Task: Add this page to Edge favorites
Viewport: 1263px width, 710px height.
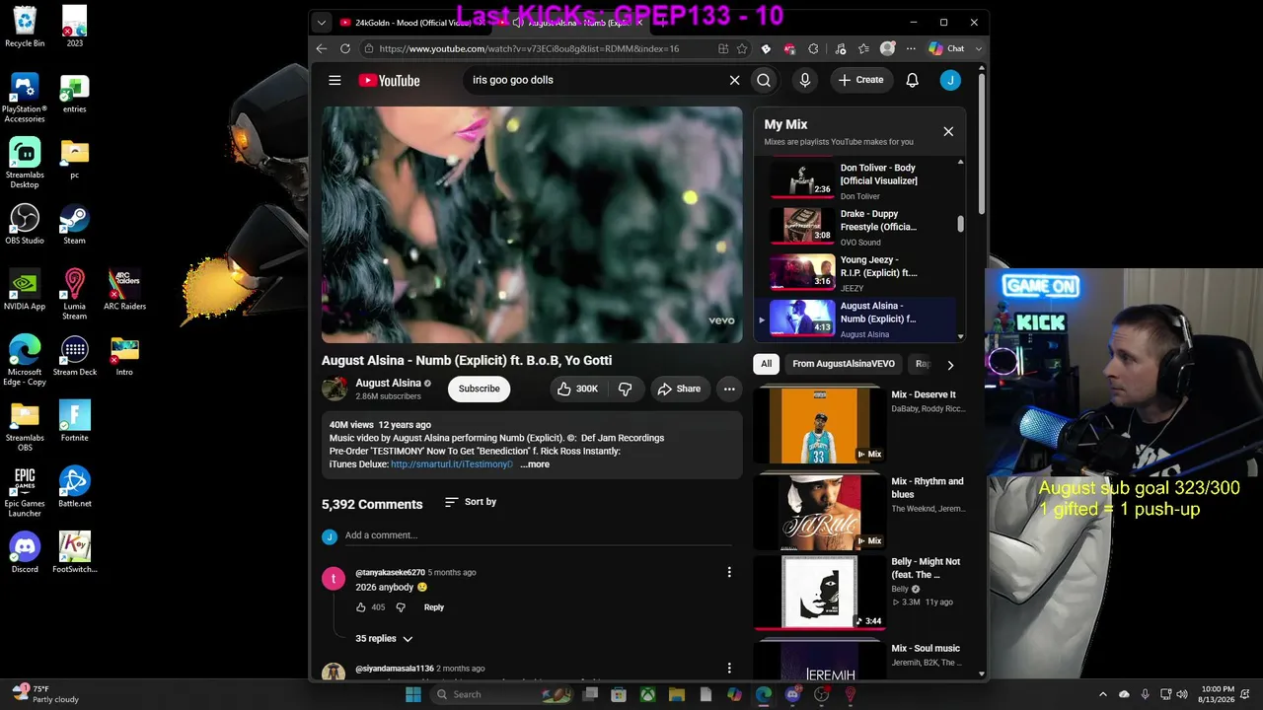Action: [742, 48]
